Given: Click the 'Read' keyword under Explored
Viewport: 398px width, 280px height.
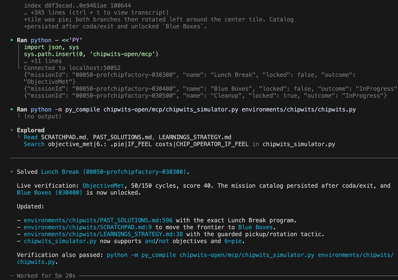Looking at the screenshot, I should (x=31, y=137).
